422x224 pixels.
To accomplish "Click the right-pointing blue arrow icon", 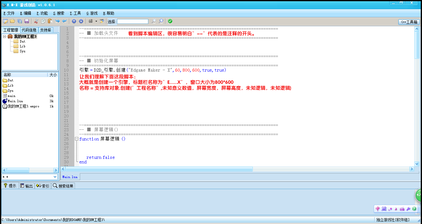I will pyautogui.click(x=57, y=21).
